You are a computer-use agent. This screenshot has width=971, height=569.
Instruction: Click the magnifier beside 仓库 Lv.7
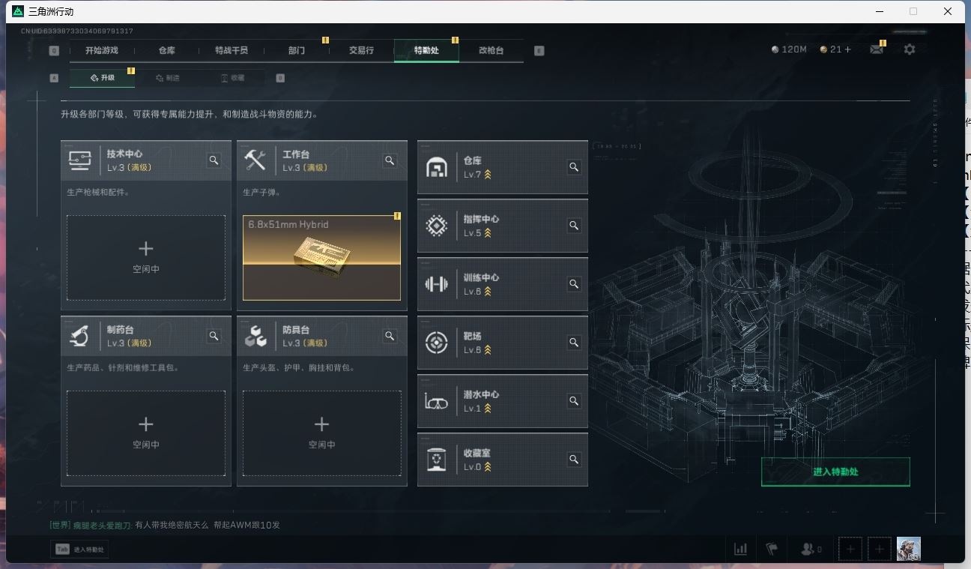click(x=574, y=167)
